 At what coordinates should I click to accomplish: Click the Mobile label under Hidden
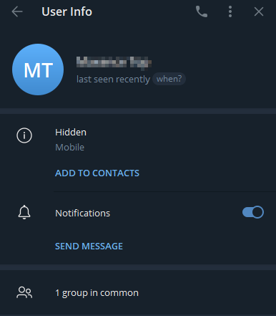pyautogui.click(x=70, y=148)
